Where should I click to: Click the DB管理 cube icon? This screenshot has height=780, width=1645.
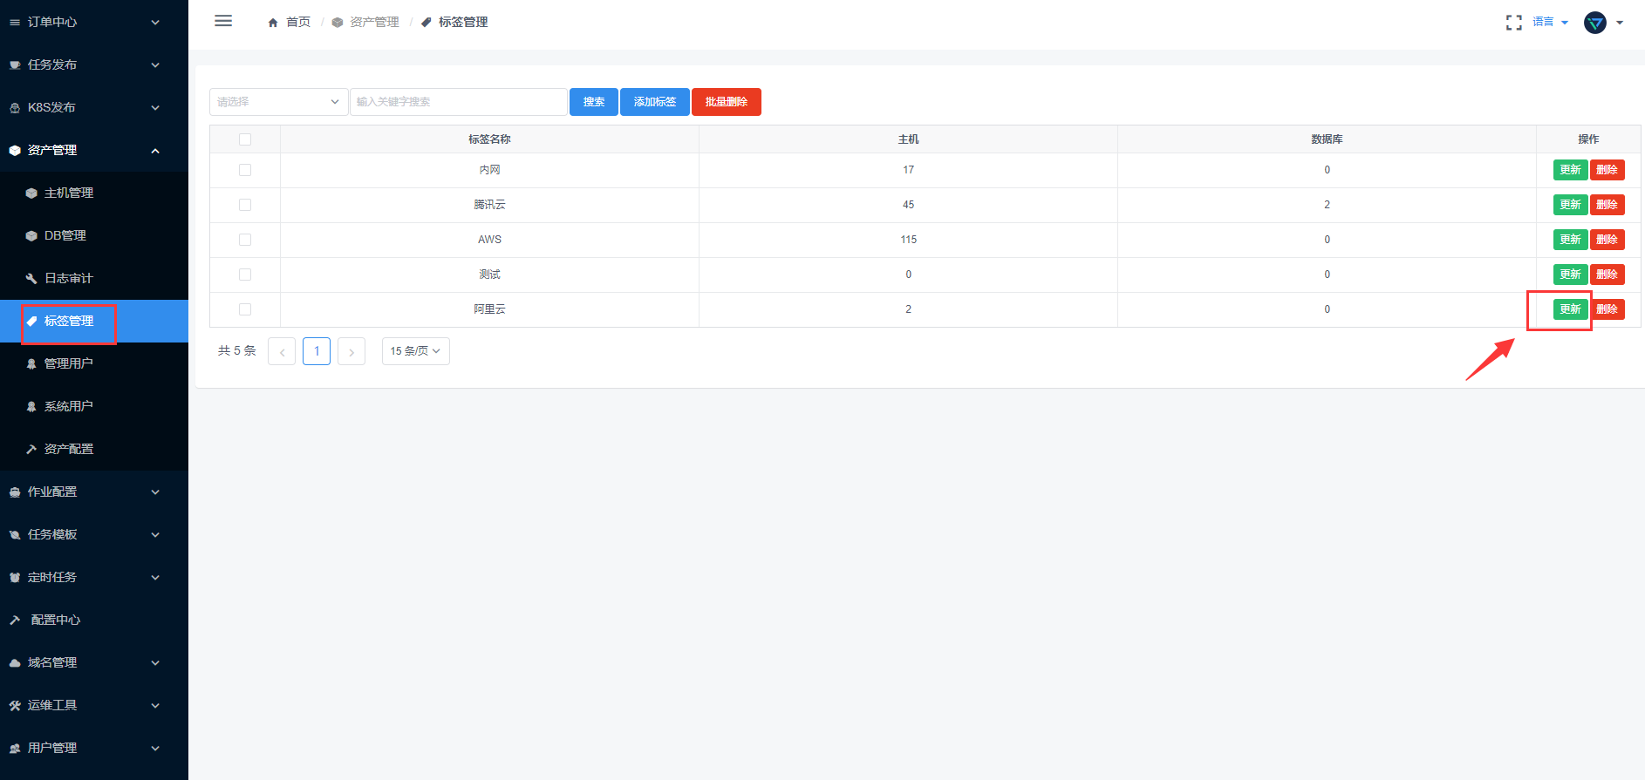(31, 236)
